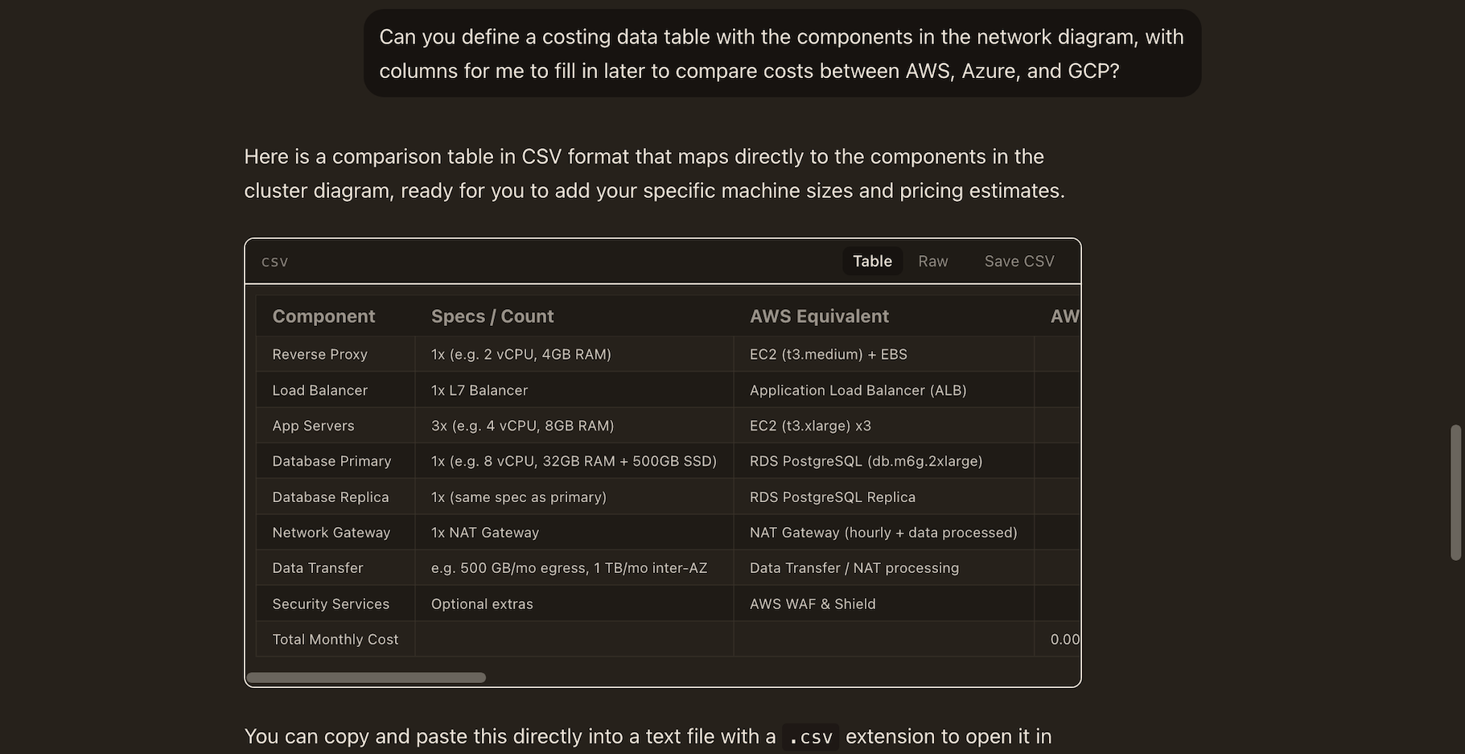
Task: Click the 'Application Load Balancer (ALB)' cell
Action: pos(884,390)
